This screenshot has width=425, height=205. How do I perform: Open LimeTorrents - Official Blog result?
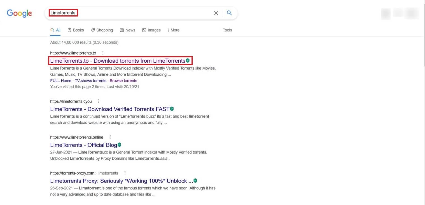[x=83, y=145]
